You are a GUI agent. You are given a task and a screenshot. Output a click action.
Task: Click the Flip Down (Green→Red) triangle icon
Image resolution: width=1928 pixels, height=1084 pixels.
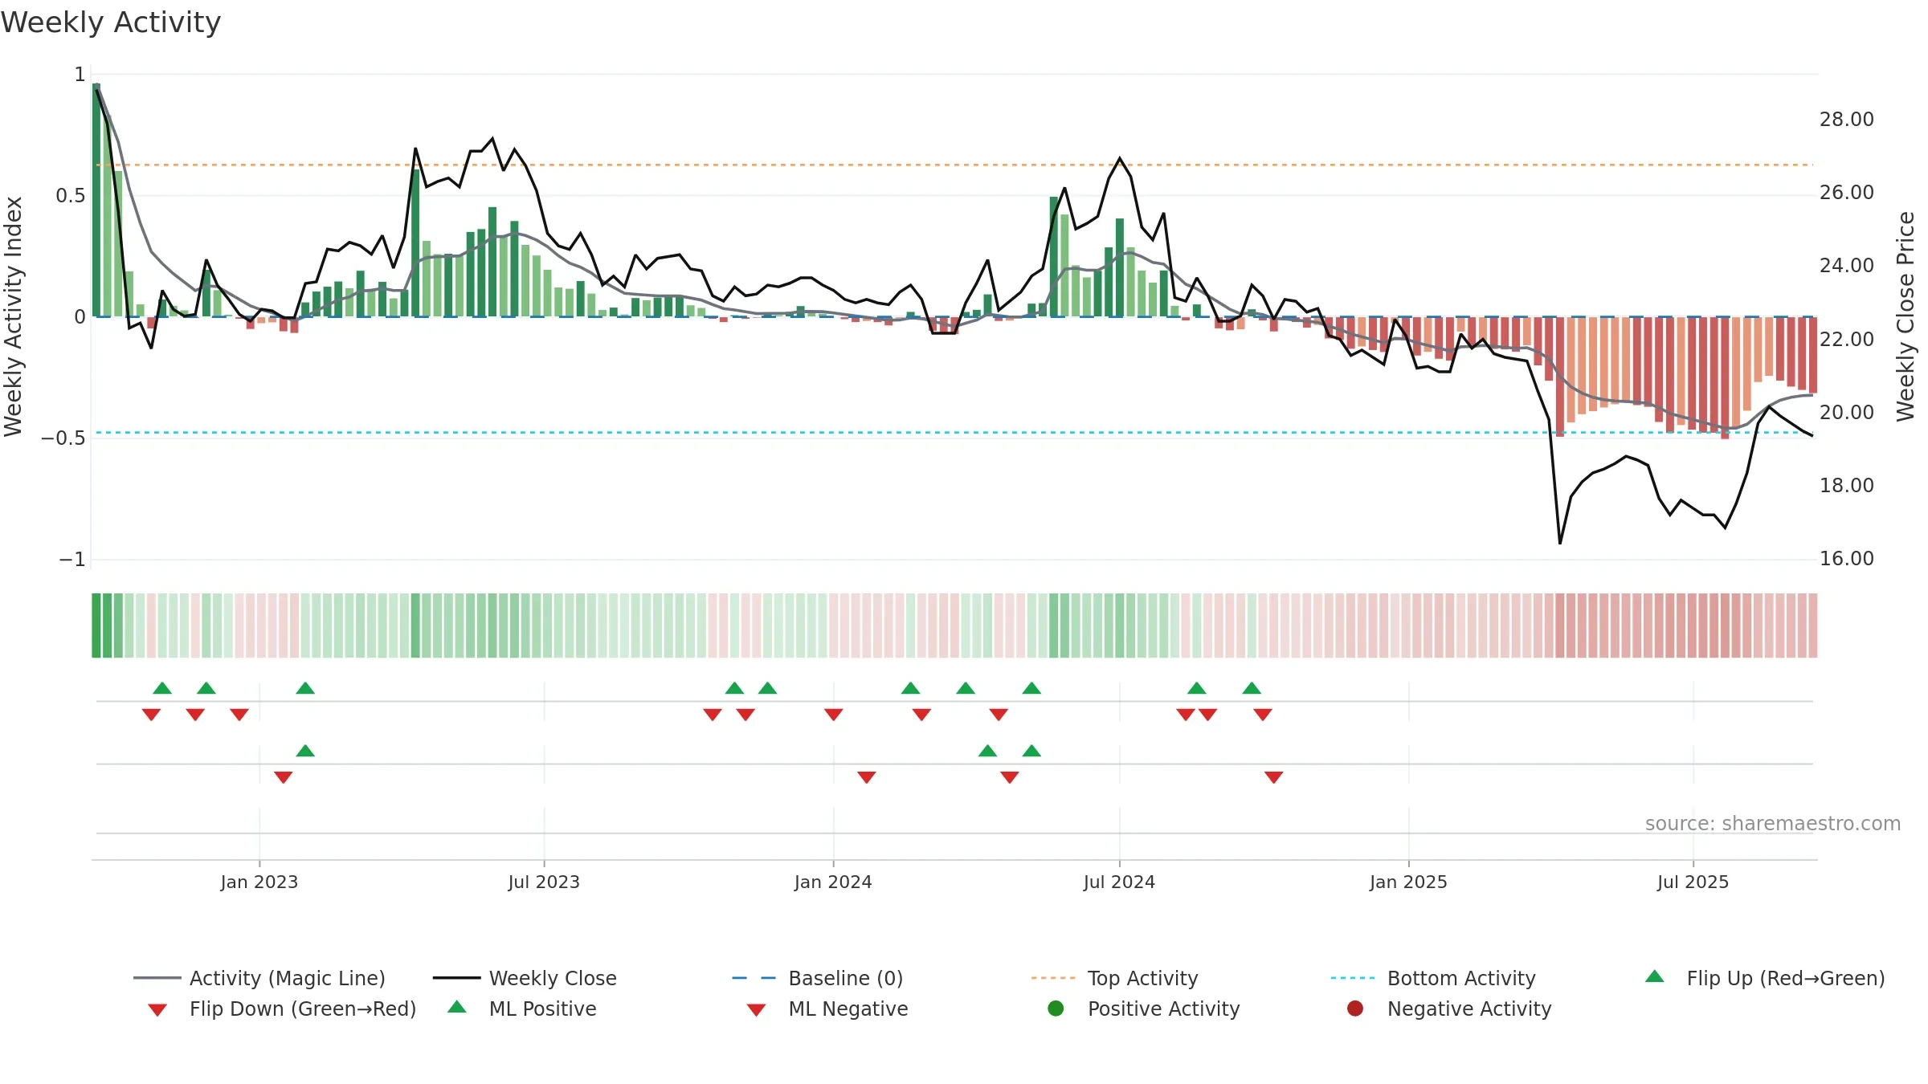coord(157,1009)
